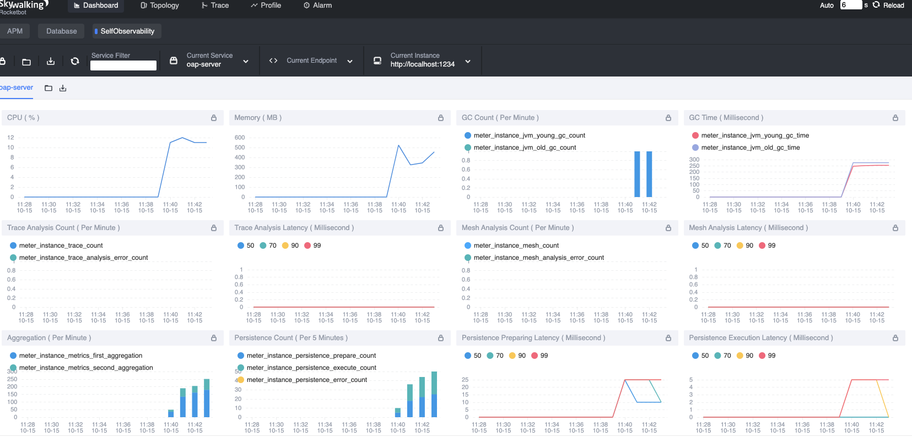Toggle meter_instance_trace_analysis_error_count legend item
This screenshot has height=437, width=912.
point(79,258)
